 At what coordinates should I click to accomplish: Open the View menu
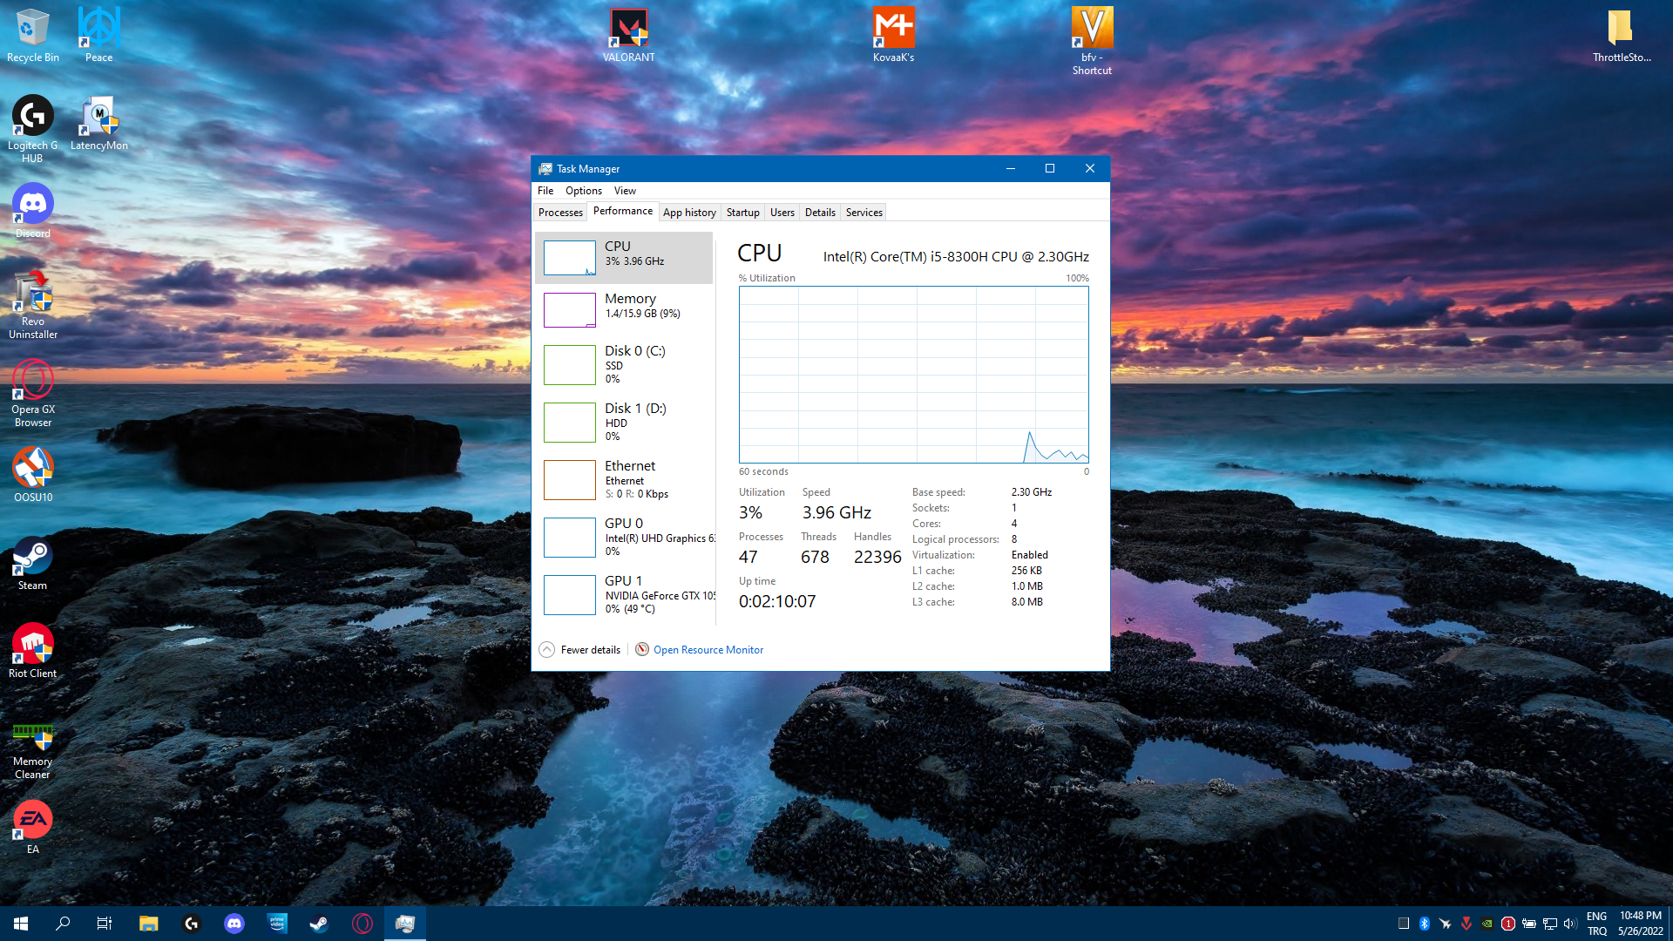(x=625, y=191)
